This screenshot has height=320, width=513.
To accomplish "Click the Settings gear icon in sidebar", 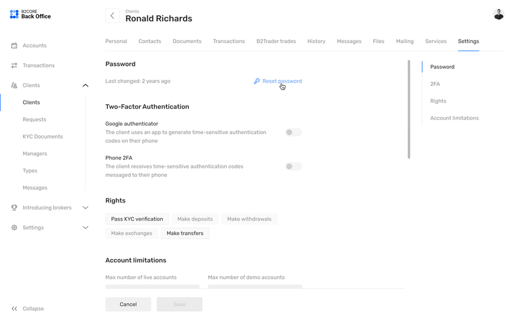I will point(14,227).
